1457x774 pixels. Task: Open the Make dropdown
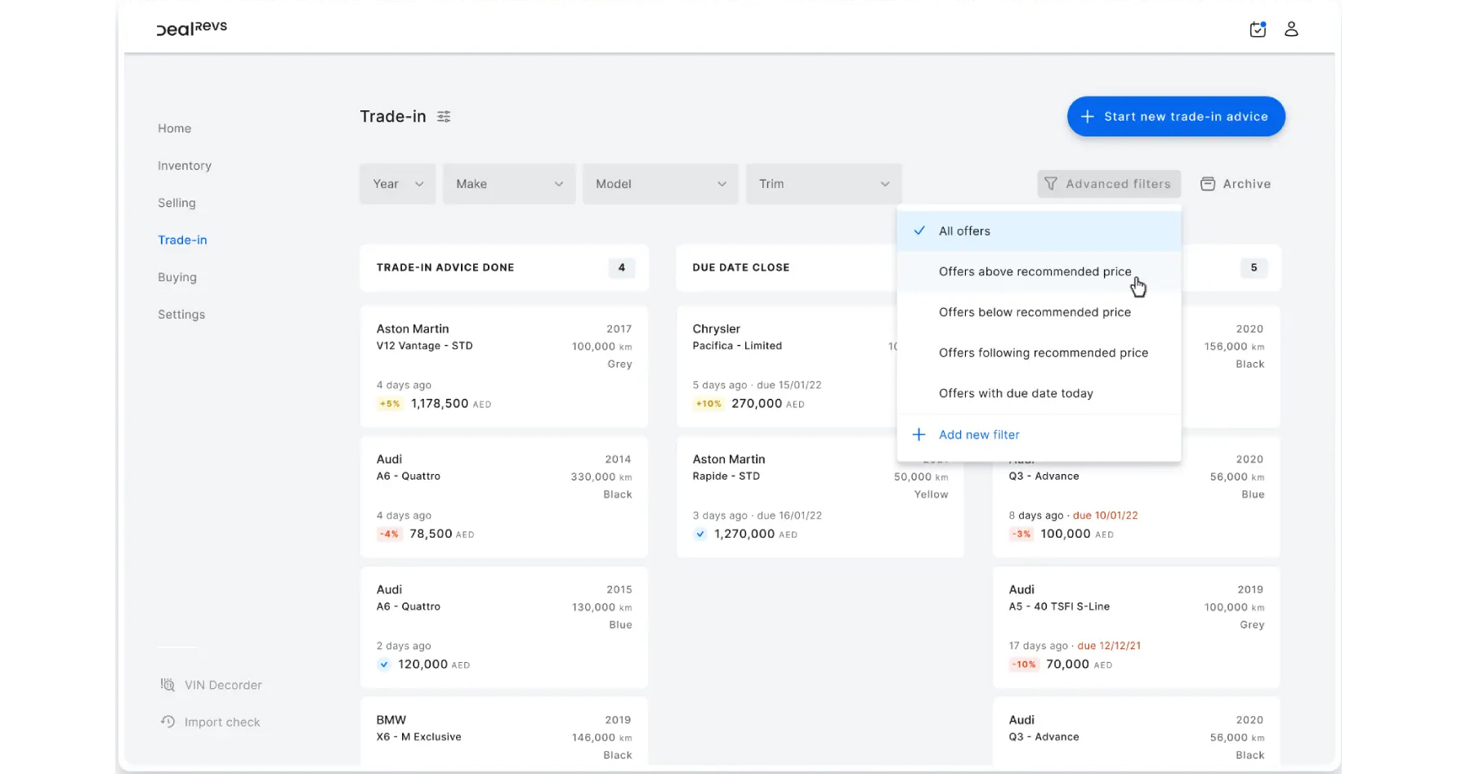point(509,184)
